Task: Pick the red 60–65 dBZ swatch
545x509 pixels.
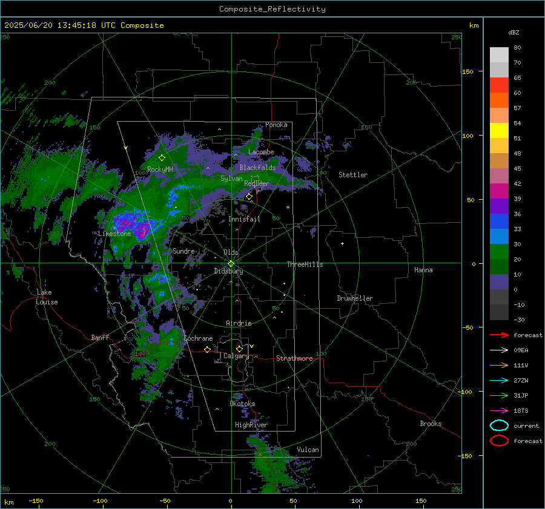Action: 499,85
